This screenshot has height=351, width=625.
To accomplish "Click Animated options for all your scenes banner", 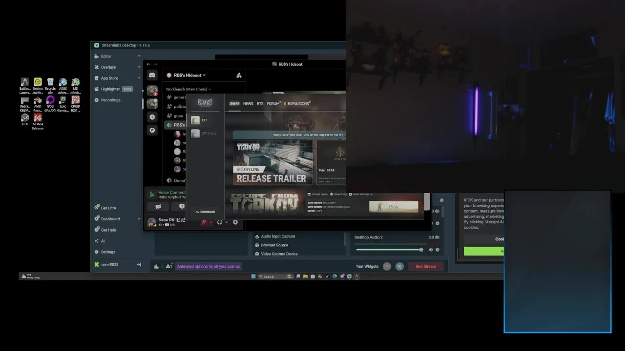I will (x=208, y=266).
